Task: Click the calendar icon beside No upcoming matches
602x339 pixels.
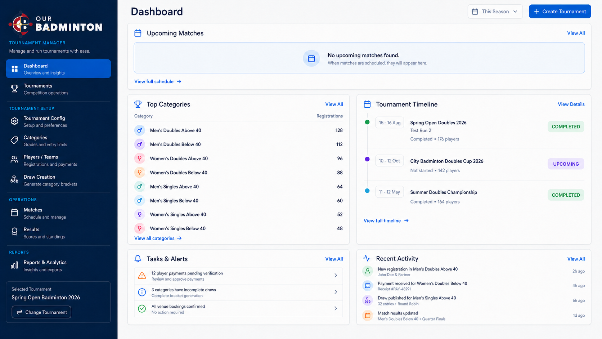Action: pos(311,58)
